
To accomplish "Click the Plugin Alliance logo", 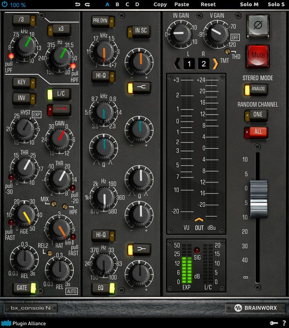I will pyautogui.click(x=23, y=323).
